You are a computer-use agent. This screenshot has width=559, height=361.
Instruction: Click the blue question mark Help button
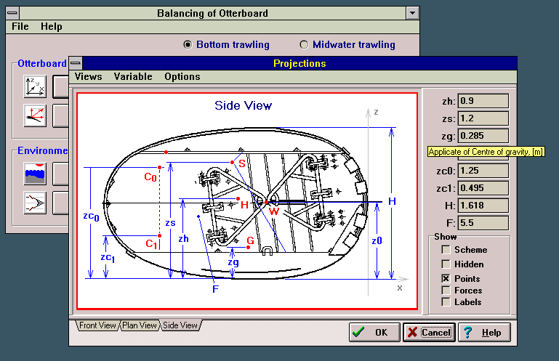click(484, 333)
